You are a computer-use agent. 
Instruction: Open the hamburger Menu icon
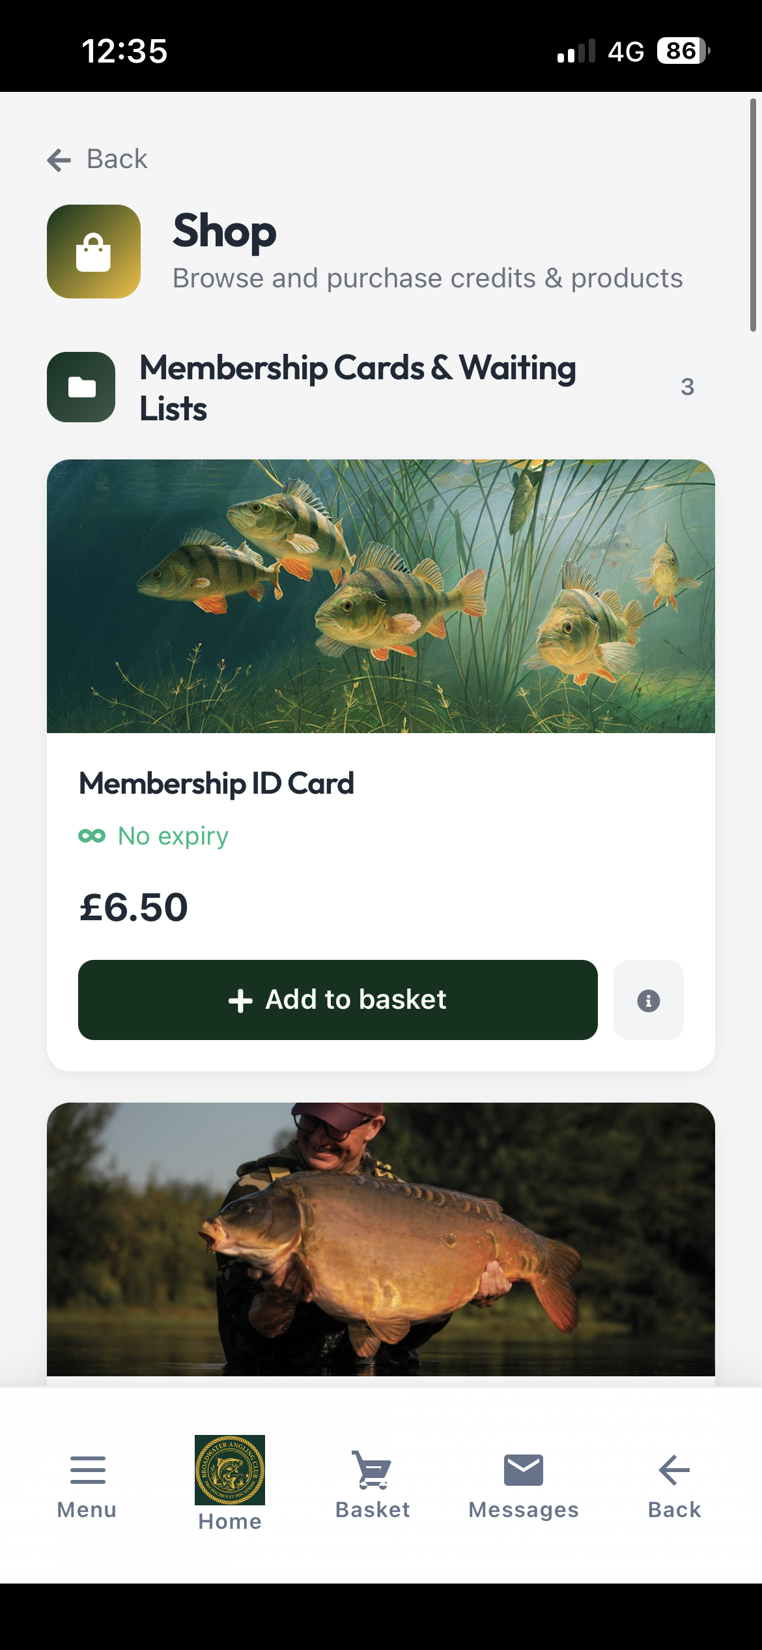pos(87,1470)
